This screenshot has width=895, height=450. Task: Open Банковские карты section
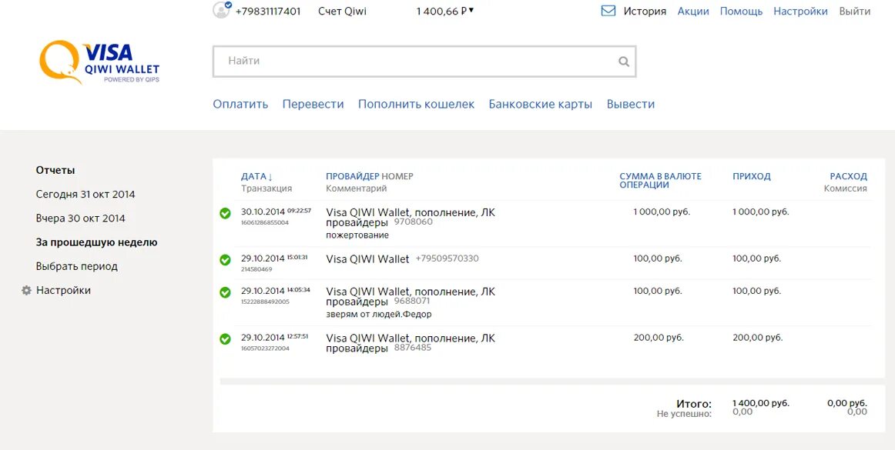541,105
